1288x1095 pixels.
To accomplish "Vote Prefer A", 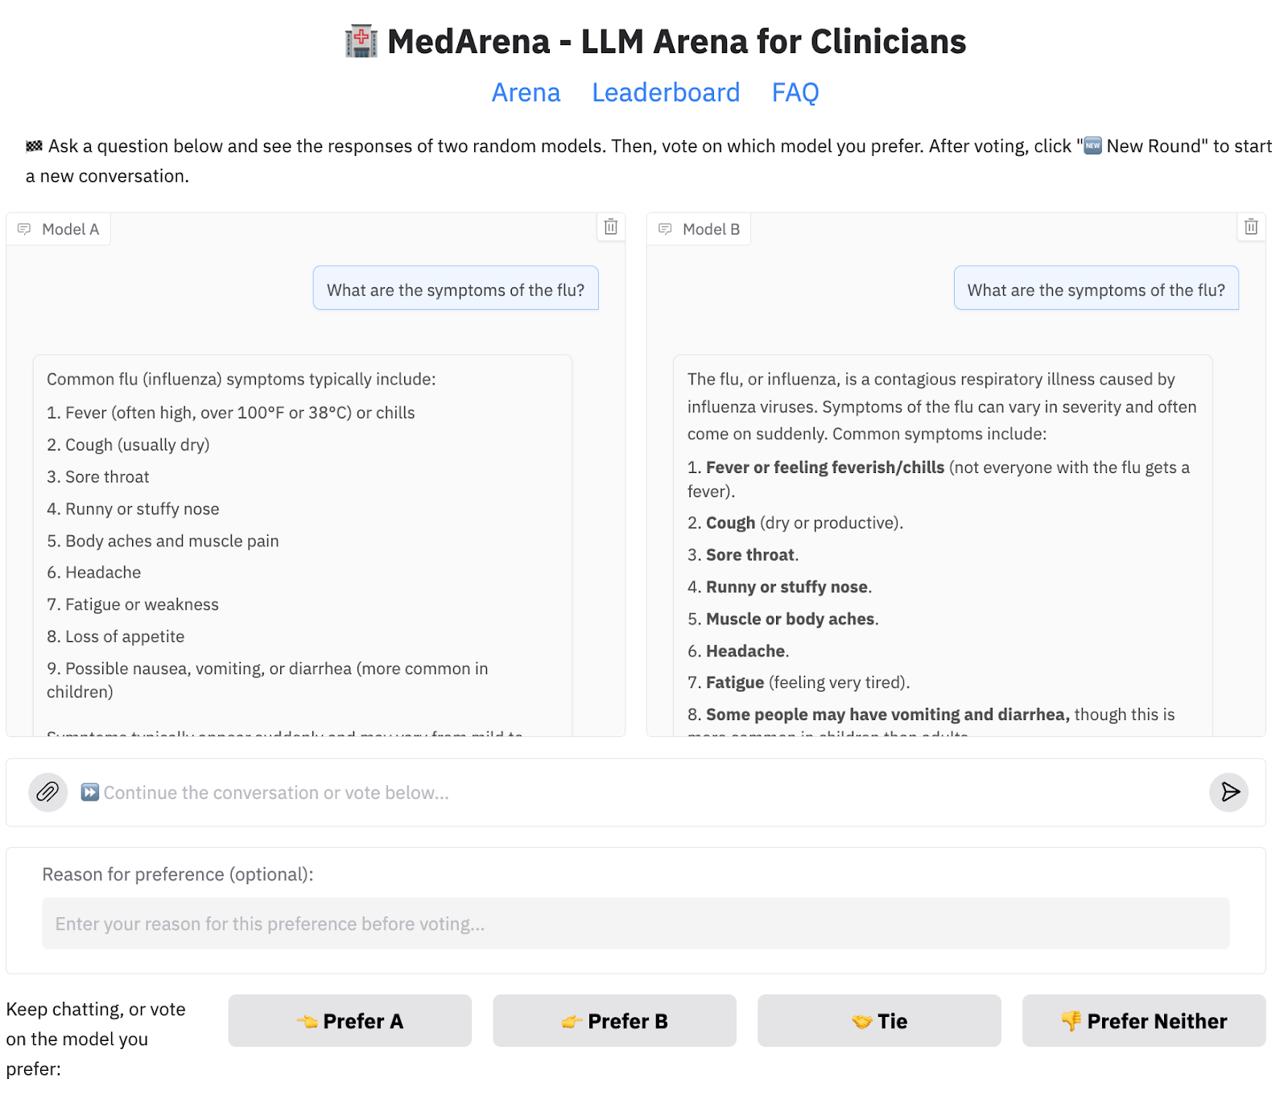I will pyautogui.click(x=350, y=1021).
